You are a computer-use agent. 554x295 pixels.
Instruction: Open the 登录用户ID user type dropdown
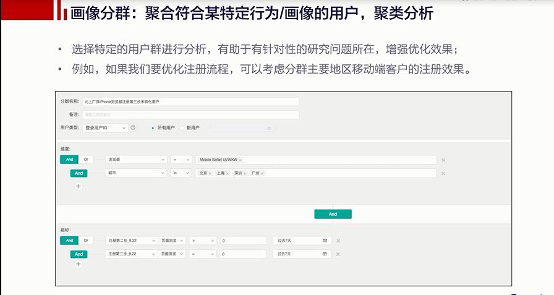105,128
